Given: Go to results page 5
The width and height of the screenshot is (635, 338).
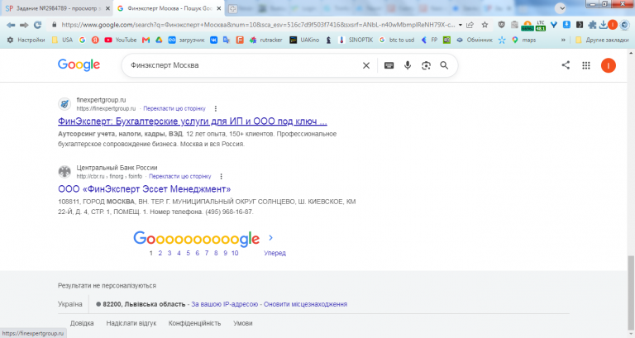Looking at the screenshot, I should click(x=188, y=253).
